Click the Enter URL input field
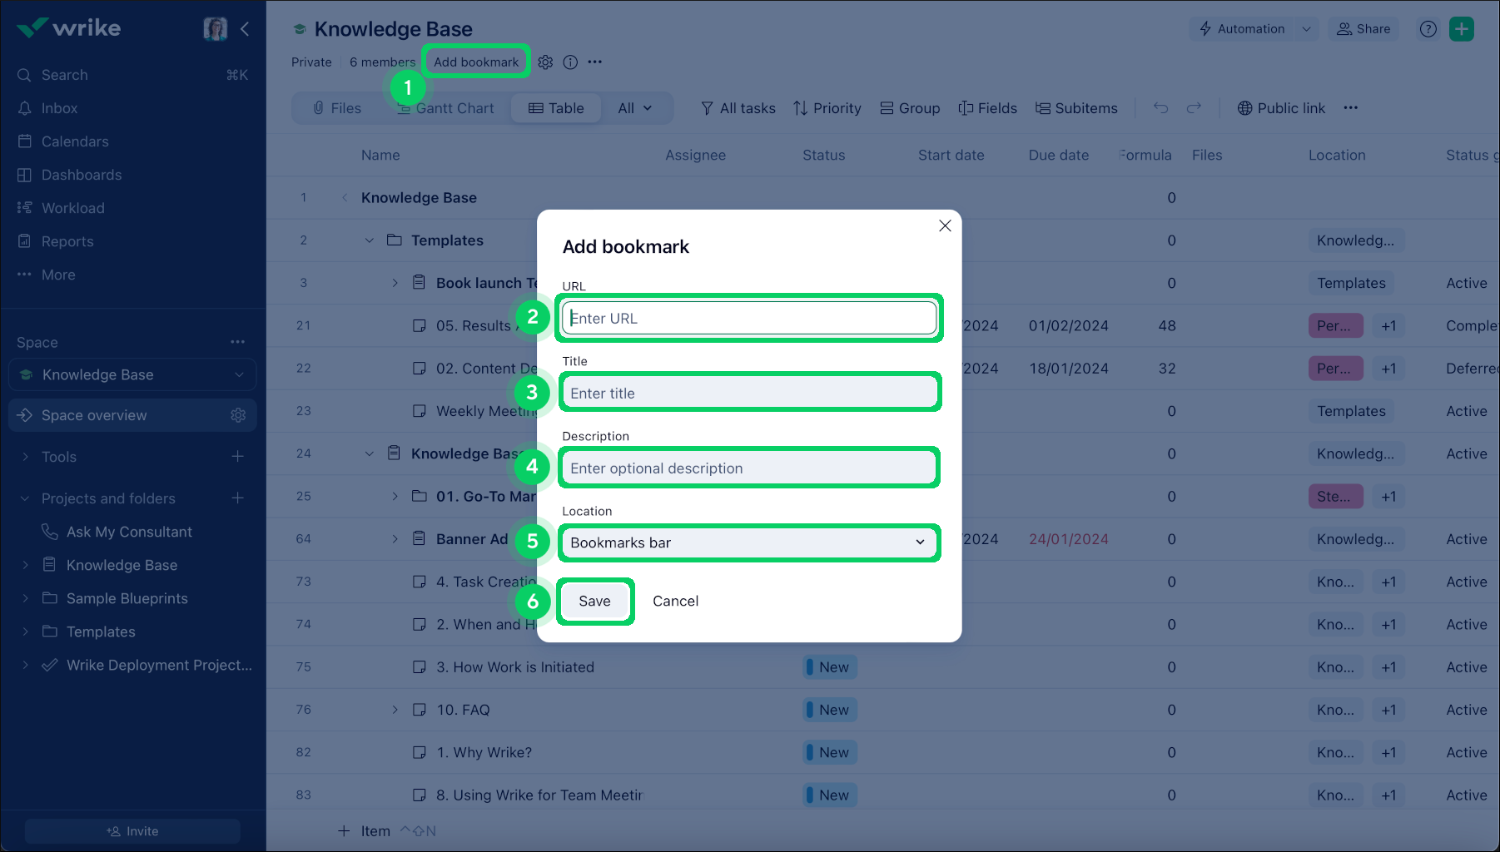Viewport: 1500px width, 852px height. [748, 318]
